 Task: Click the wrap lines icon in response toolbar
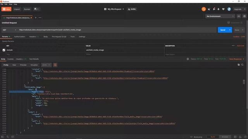point(55,65)
